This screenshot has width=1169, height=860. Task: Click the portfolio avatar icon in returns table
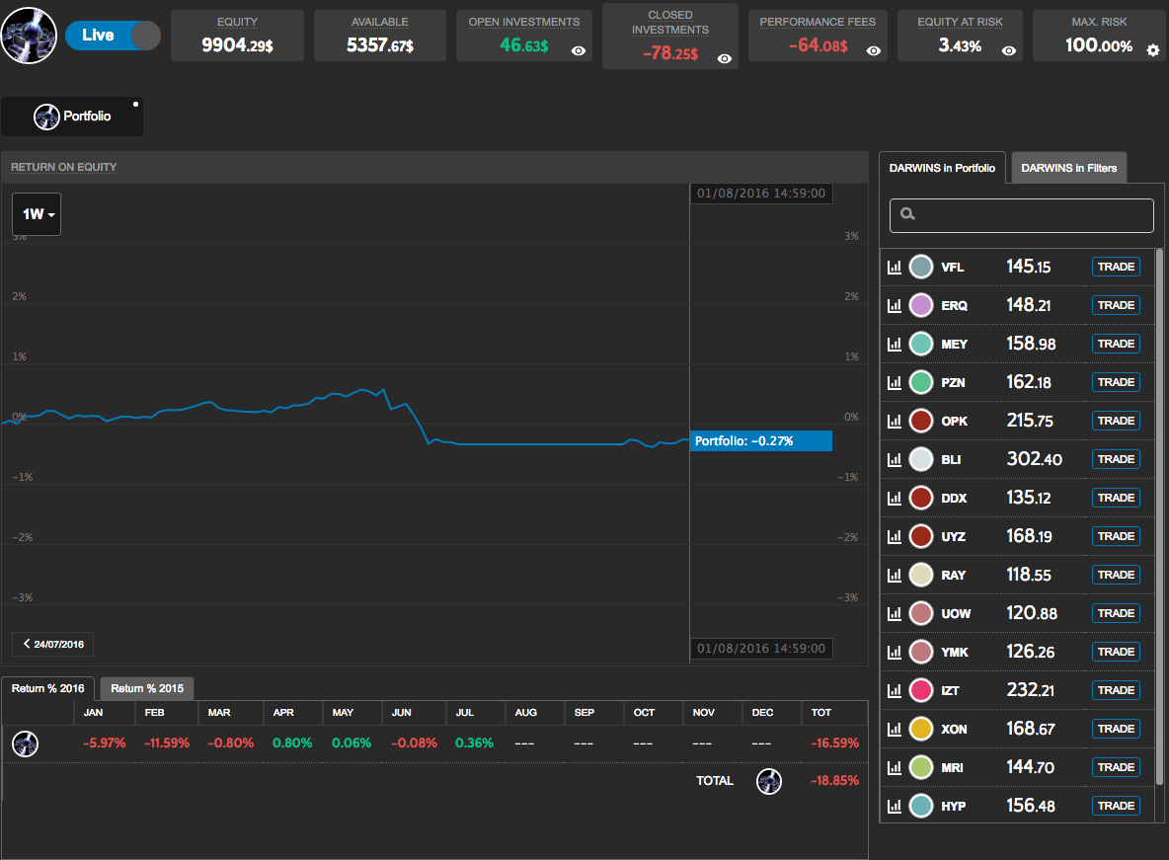[26, 743]
